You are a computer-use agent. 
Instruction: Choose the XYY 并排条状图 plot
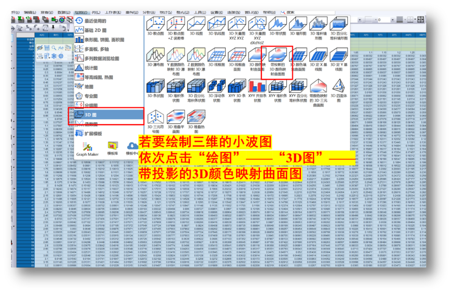(257, 90)
